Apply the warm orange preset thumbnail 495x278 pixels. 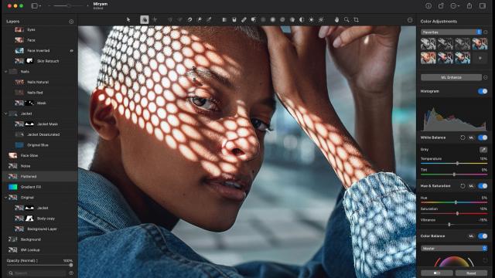tap(428, 58)
